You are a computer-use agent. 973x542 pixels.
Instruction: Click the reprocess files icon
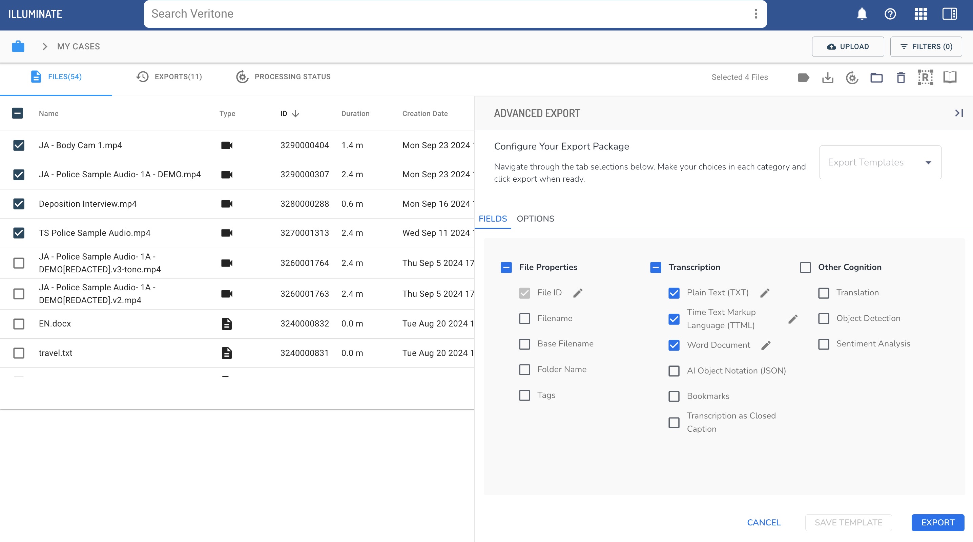coord(852,77)
